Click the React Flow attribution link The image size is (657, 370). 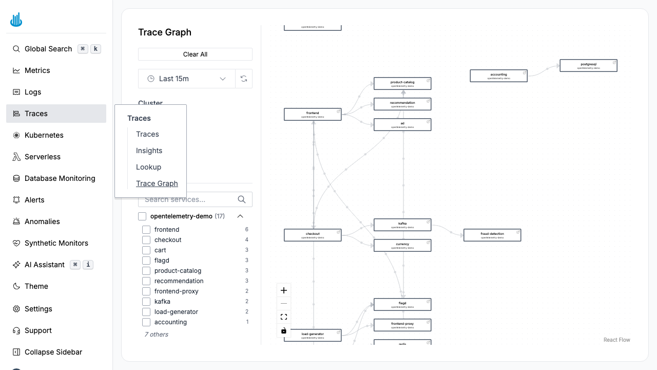click(x=616, y=340)
